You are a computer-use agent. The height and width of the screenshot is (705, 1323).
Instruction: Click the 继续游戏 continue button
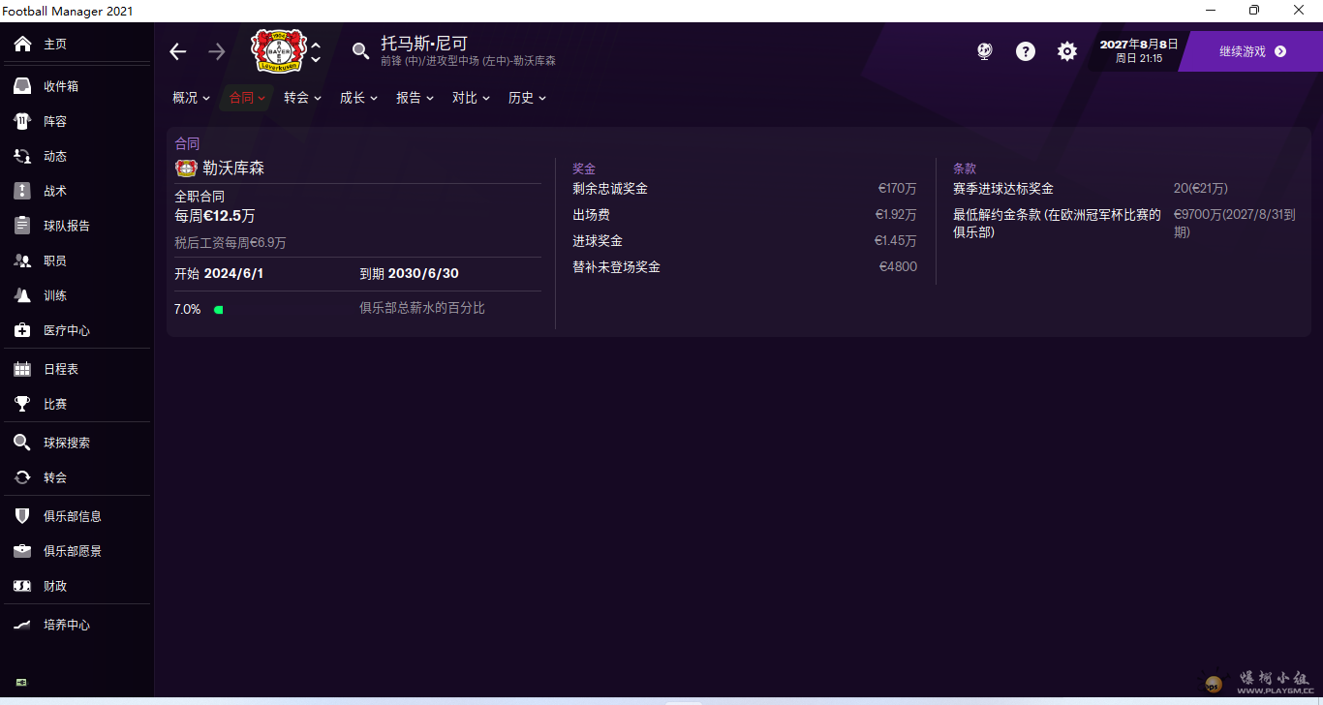click(x=1251, y=51)
